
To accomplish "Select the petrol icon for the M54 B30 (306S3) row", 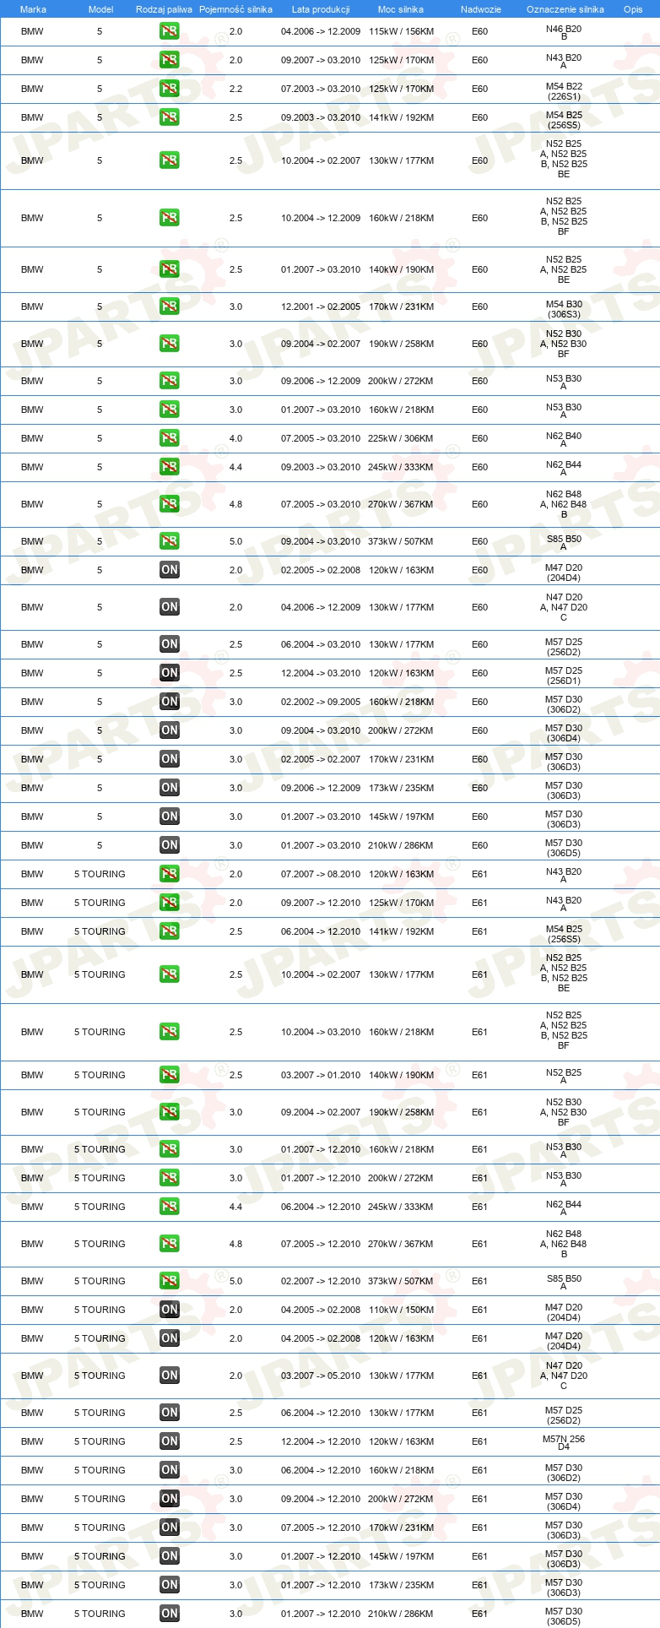I will pyautogui.click(x=170, y=307).
